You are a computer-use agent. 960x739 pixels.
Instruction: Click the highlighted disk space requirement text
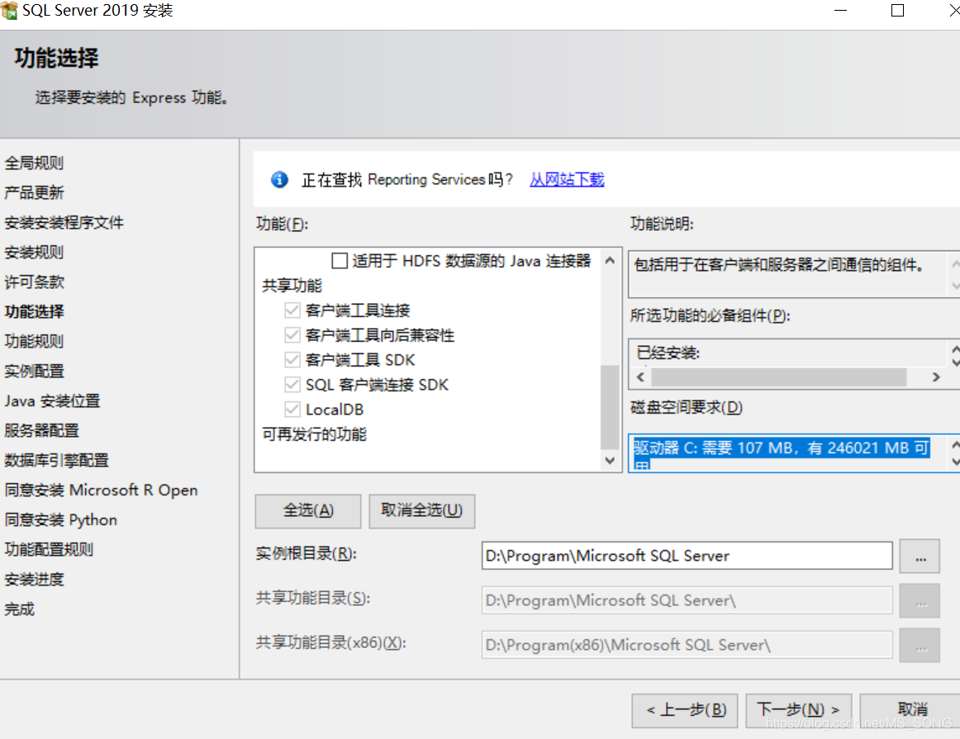(x=782, y=452)
